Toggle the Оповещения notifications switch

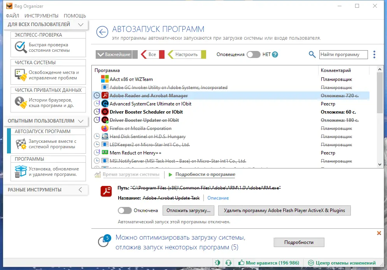tap(254, 54)
